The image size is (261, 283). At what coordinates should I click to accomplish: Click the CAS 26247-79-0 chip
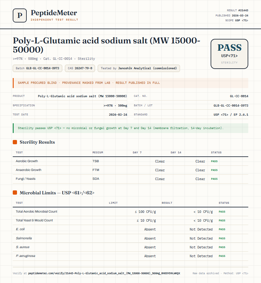tap(80, 68)
